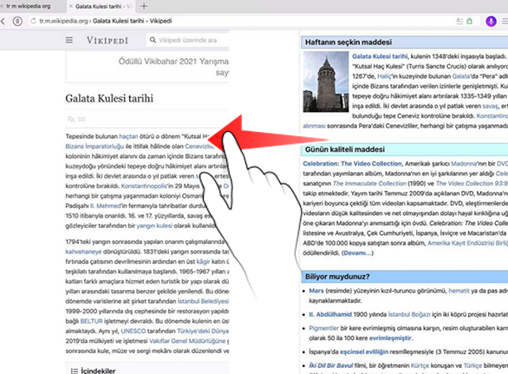508x374 pixels.
Task: Click the Vikipedi logo
Action: pyautogui.click(x=107, y=41)
